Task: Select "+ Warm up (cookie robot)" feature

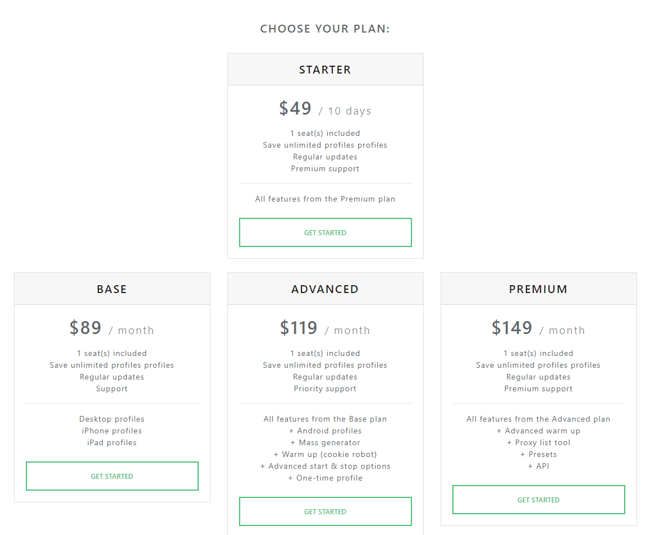Action: pyautogui.click(x=325, y=454)
